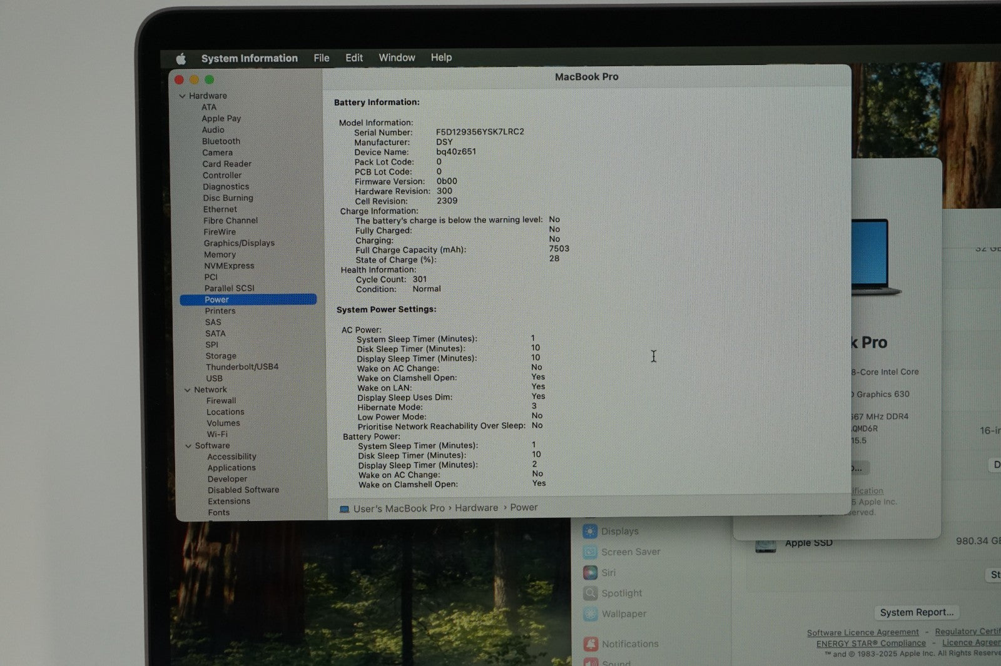
Task: Select Disabled Software in the sidebar
Action: click(x=243, y=490)
